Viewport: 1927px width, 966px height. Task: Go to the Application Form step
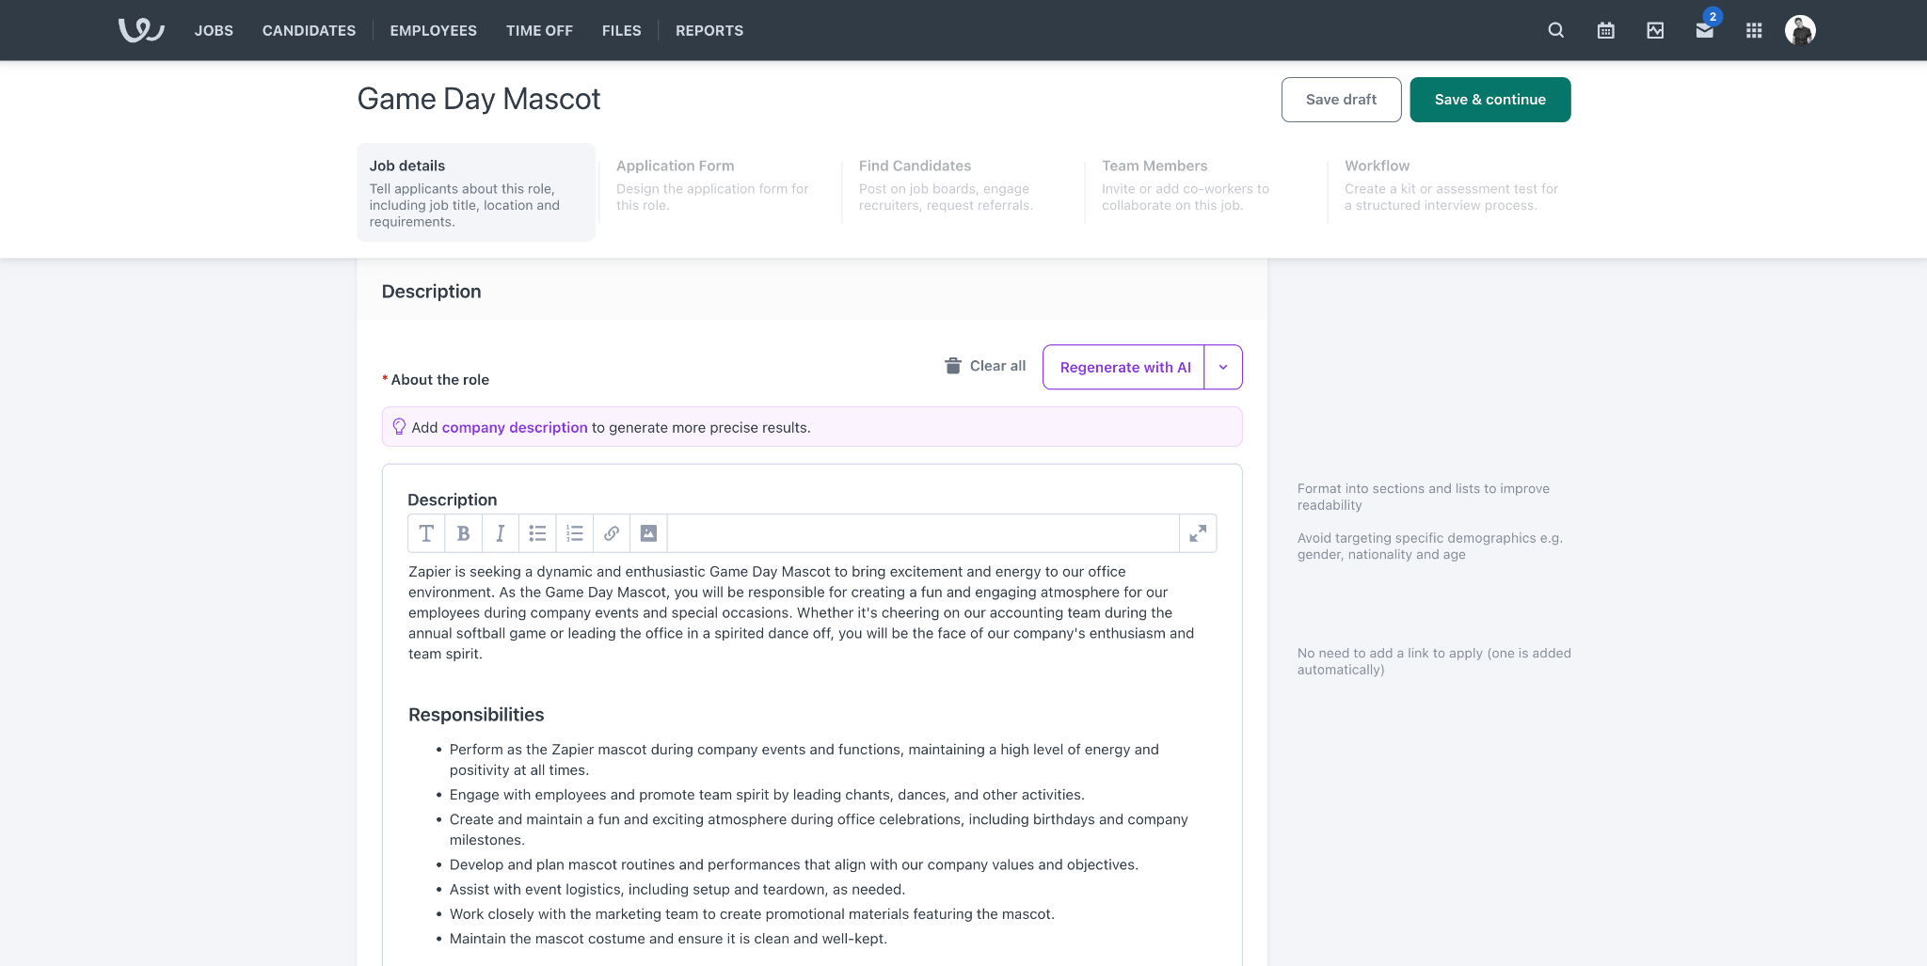tap(719, 185)
